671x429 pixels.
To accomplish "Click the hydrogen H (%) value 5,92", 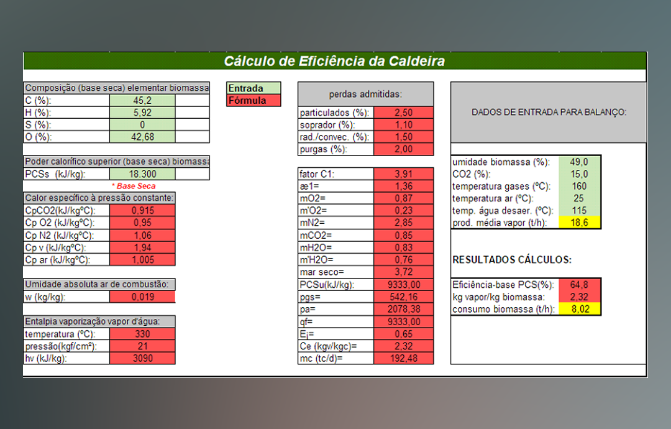I will click(x=142, y=113).
